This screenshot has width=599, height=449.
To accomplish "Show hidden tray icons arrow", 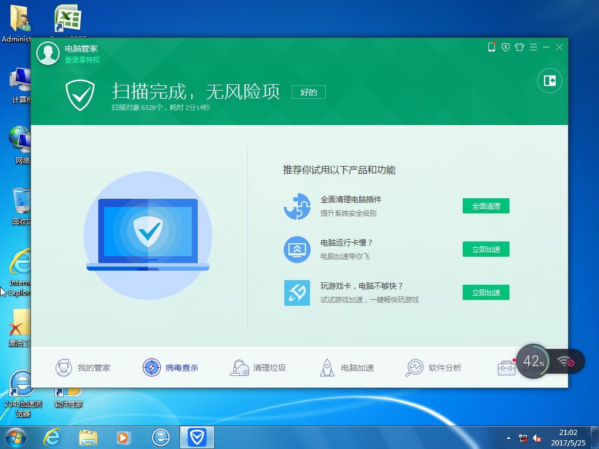I will coord(508,438).
